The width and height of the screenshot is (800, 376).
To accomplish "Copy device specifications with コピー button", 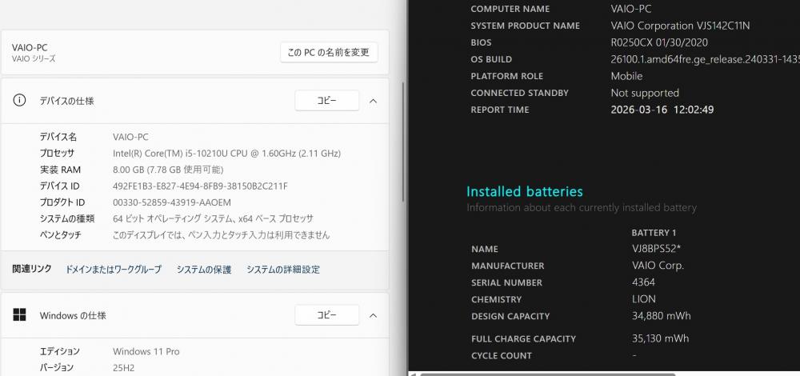I will (x=327, y=101).
